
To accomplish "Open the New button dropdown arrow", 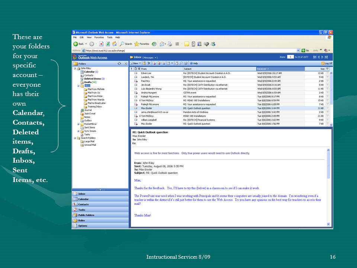I will (x=140, y=63).
